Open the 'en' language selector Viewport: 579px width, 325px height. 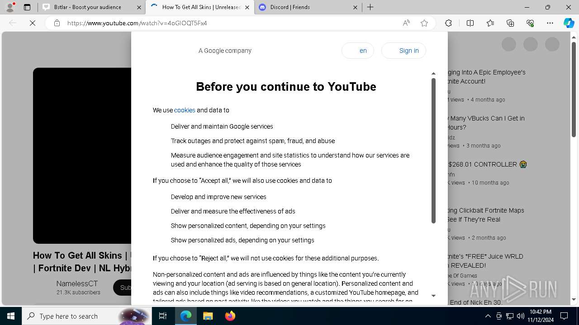tap(358, 51)
